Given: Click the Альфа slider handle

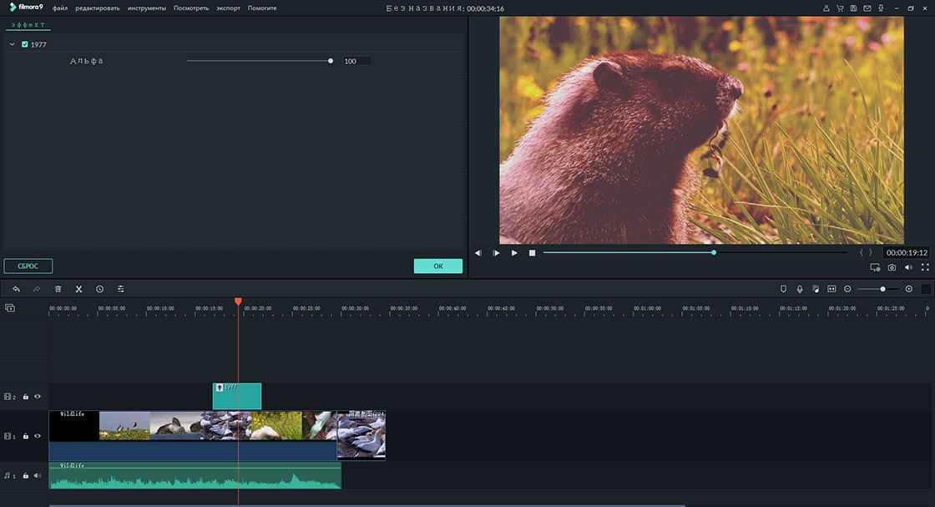Looking at the screenshot, I should point(331,61).
